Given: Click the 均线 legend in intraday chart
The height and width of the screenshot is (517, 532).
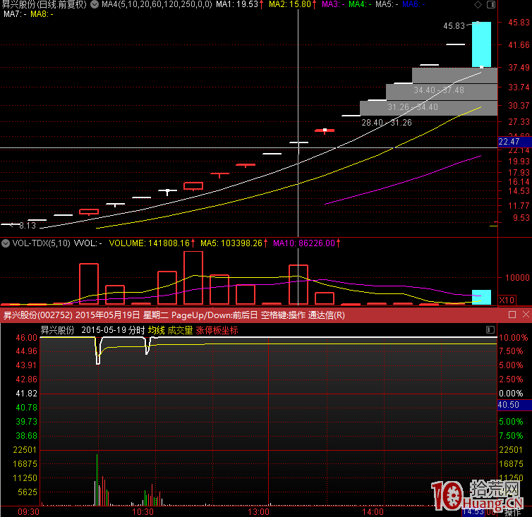Looking at the screenshot, I should 157,330.
